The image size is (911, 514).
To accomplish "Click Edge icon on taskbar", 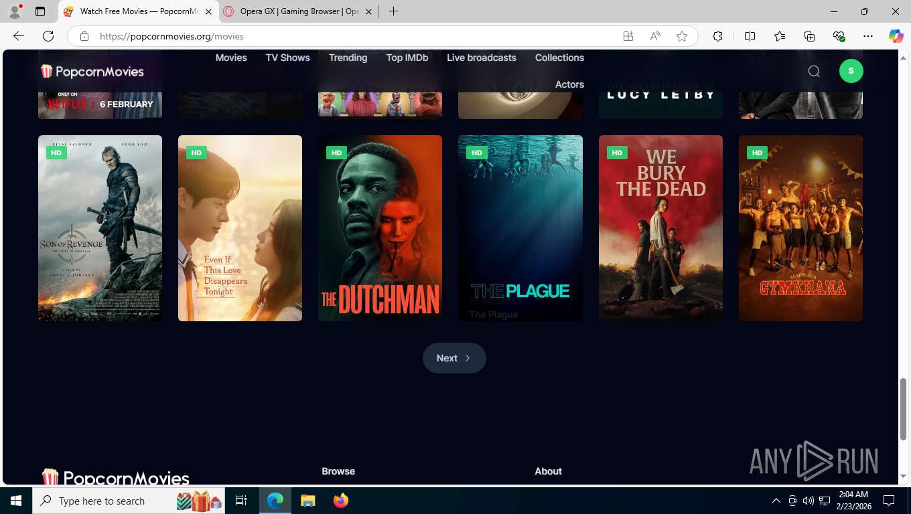I will point(275,501).
